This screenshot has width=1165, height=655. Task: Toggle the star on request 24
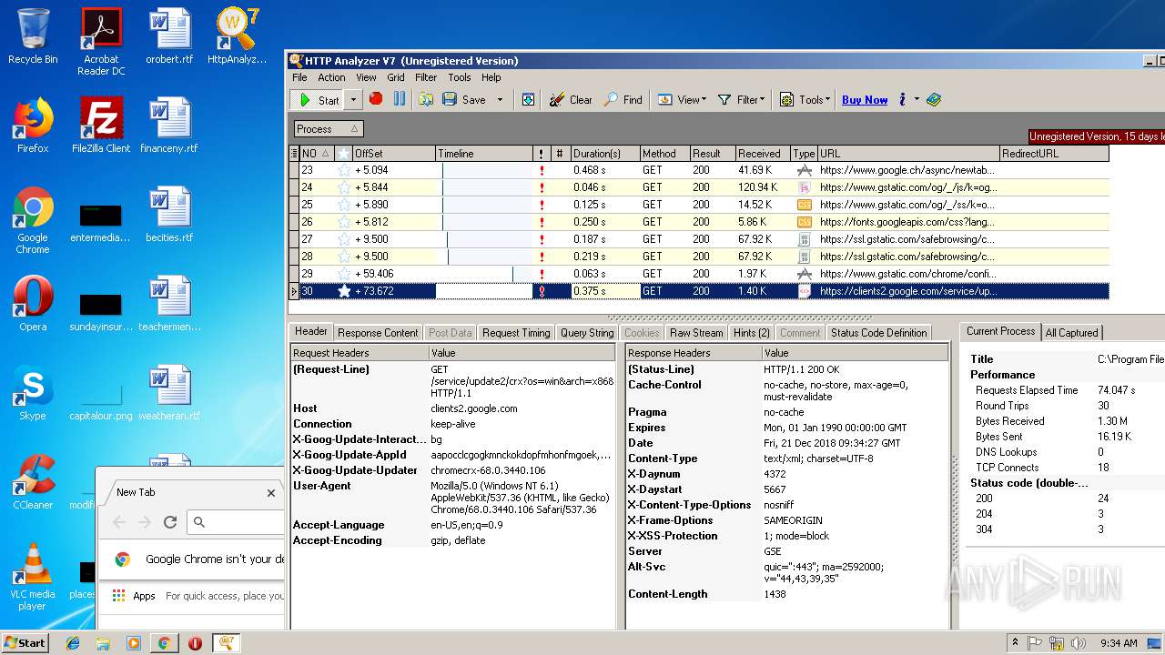344,187
